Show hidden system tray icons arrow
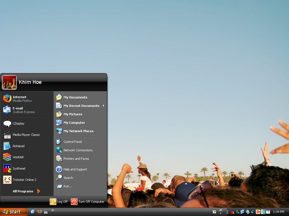This screenshot has width=289, height=216. point(227,212)
